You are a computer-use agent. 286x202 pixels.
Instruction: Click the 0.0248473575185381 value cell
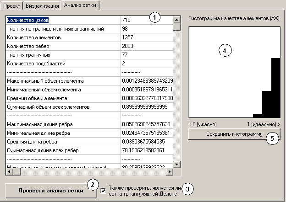click(x=147, y=133)
